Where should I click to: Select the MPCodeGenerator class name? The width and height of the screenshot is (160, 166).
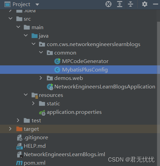85,61
